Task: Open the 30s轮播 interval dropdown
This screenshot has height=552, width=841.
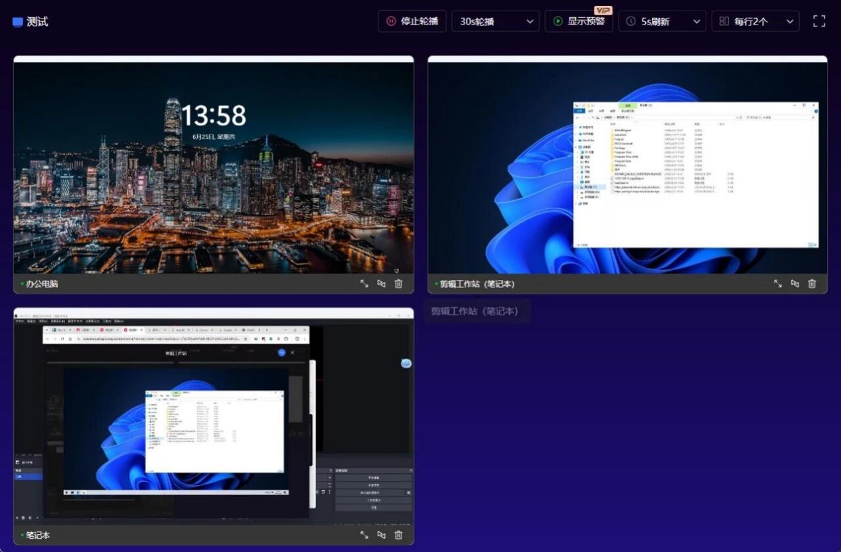Action: click(495, 21)
